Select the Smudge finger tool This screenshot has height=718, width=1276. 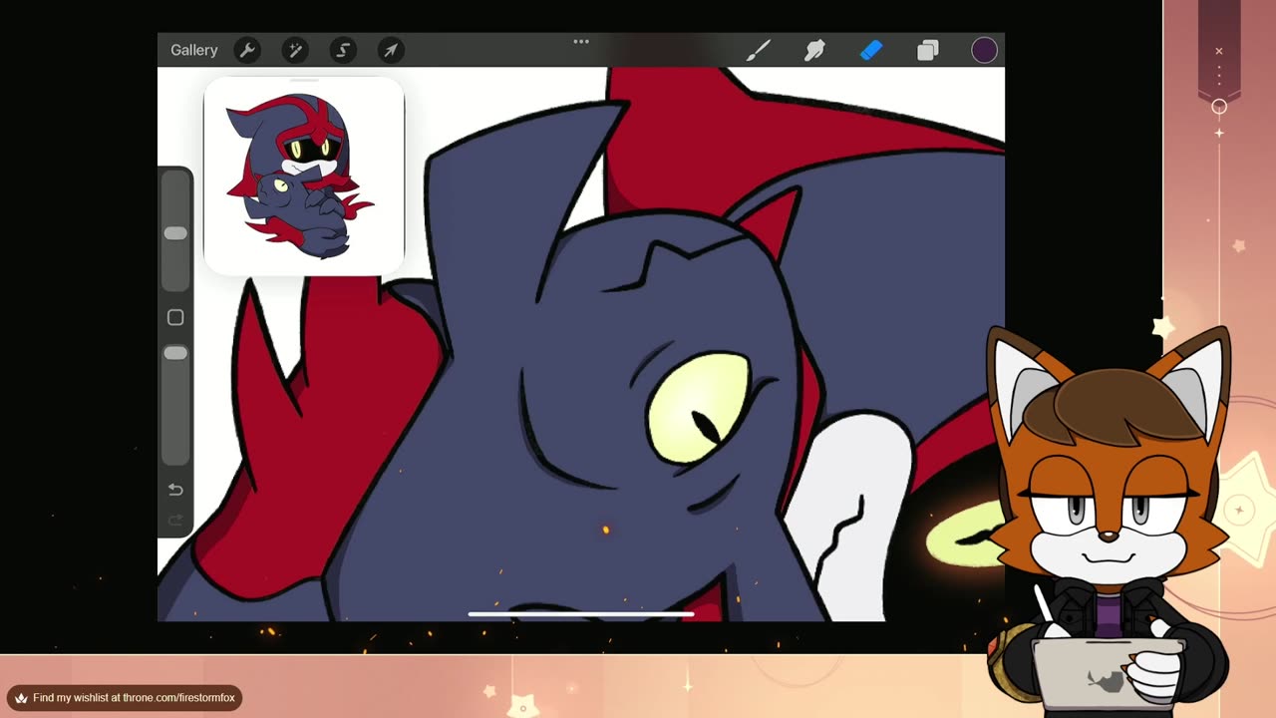pyautogui.click(x=814, y=50)
